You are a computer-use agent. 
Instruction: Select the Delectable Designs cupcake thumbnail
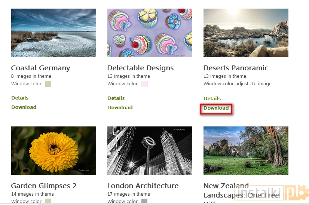[x=150, y=33]
